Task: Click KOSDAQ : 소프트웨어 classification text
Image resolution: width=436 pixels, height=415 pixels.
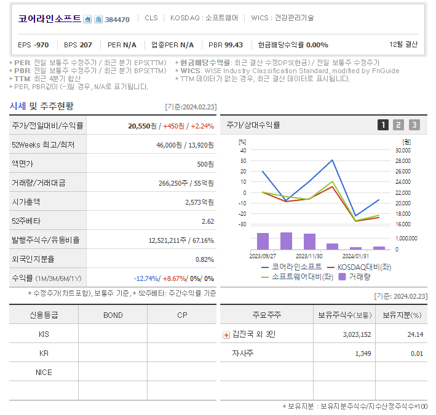Action: tap(204, 18)
